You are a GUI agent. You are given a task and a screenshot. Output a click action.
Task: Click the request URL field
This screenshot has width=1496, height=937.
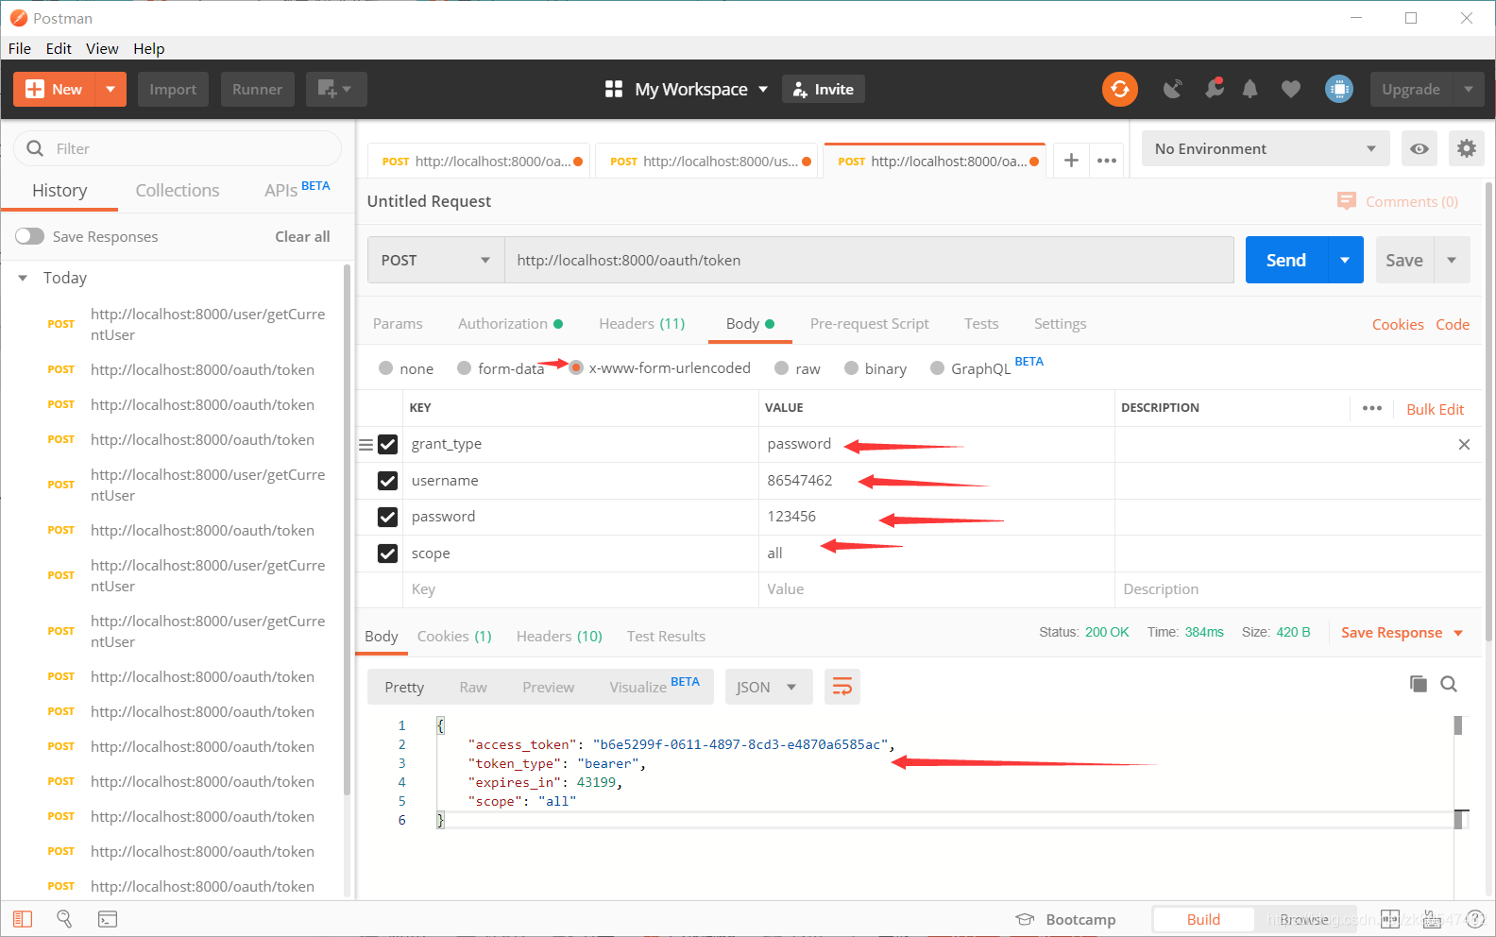pyautogui.click(x=869, y=260)
